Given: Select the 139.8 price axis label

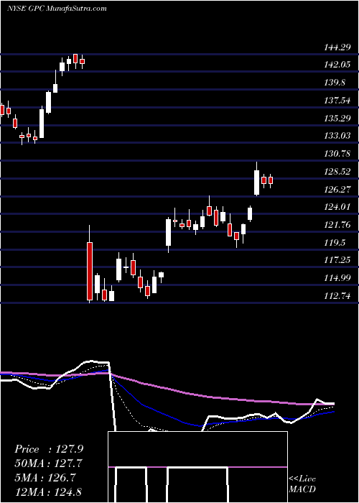Looking at the screenshot, I should (335, 83).
